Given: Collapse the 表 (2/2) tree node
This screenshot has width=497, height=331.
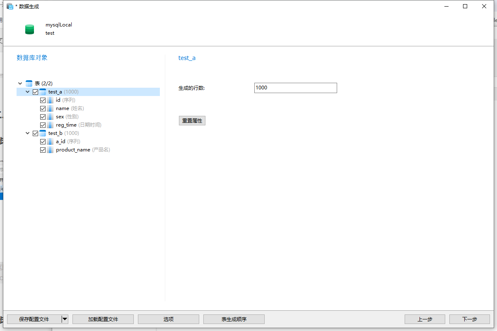Looking at the screenshot, I should pos(20,84).
